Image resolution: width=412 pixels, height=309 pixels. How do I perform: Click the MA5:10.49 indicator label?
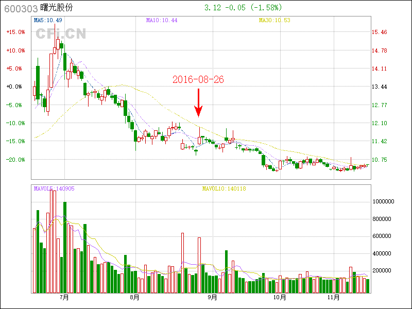point(48,20)
